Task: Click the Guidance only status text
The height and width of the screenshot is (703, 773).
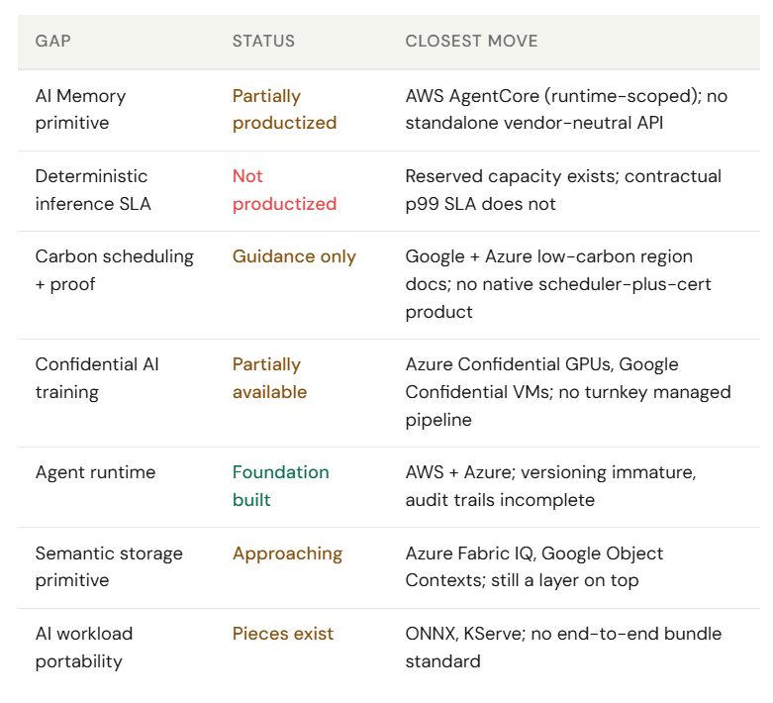Action: [x=294, y=256]
